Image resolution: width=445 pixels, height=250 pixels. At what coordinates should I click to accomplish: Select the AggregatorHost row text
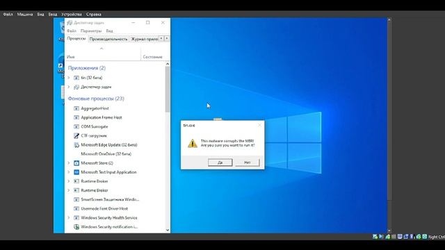coord(95,108)
